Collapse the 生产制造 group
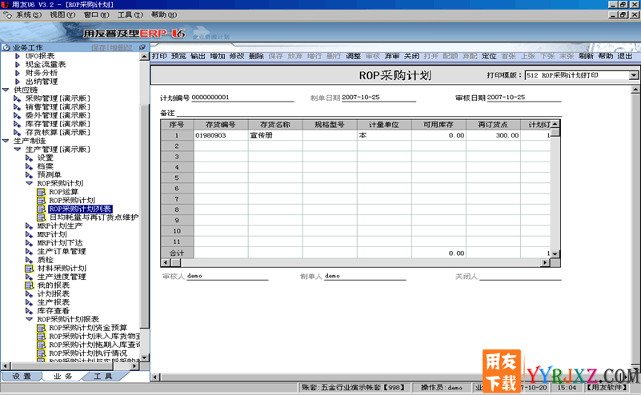641x395 pixels. tap(6, 141)
